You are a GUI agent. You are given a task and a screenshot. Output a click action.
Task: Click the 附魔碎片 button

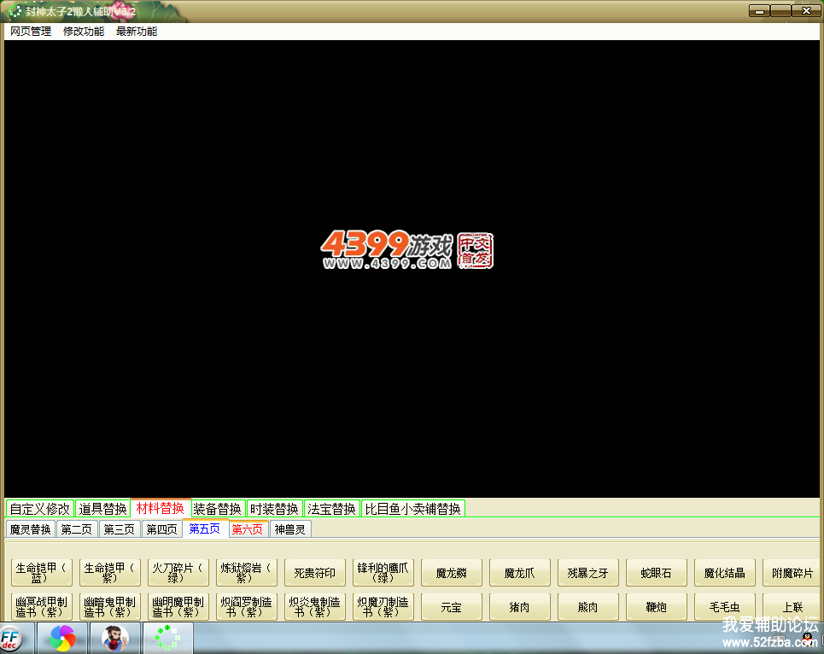click(792, 573)
